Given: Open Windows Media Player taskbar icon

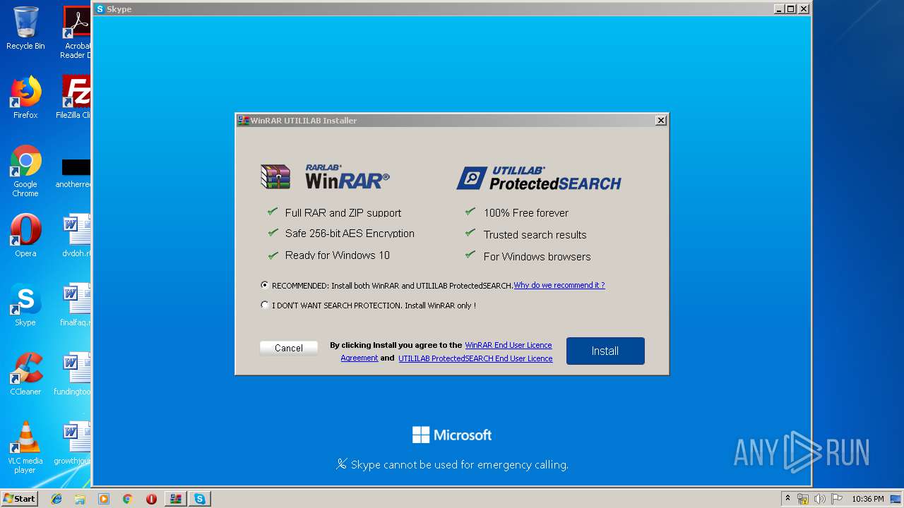Looking at the screenshot, I should (x=104, y=499).
